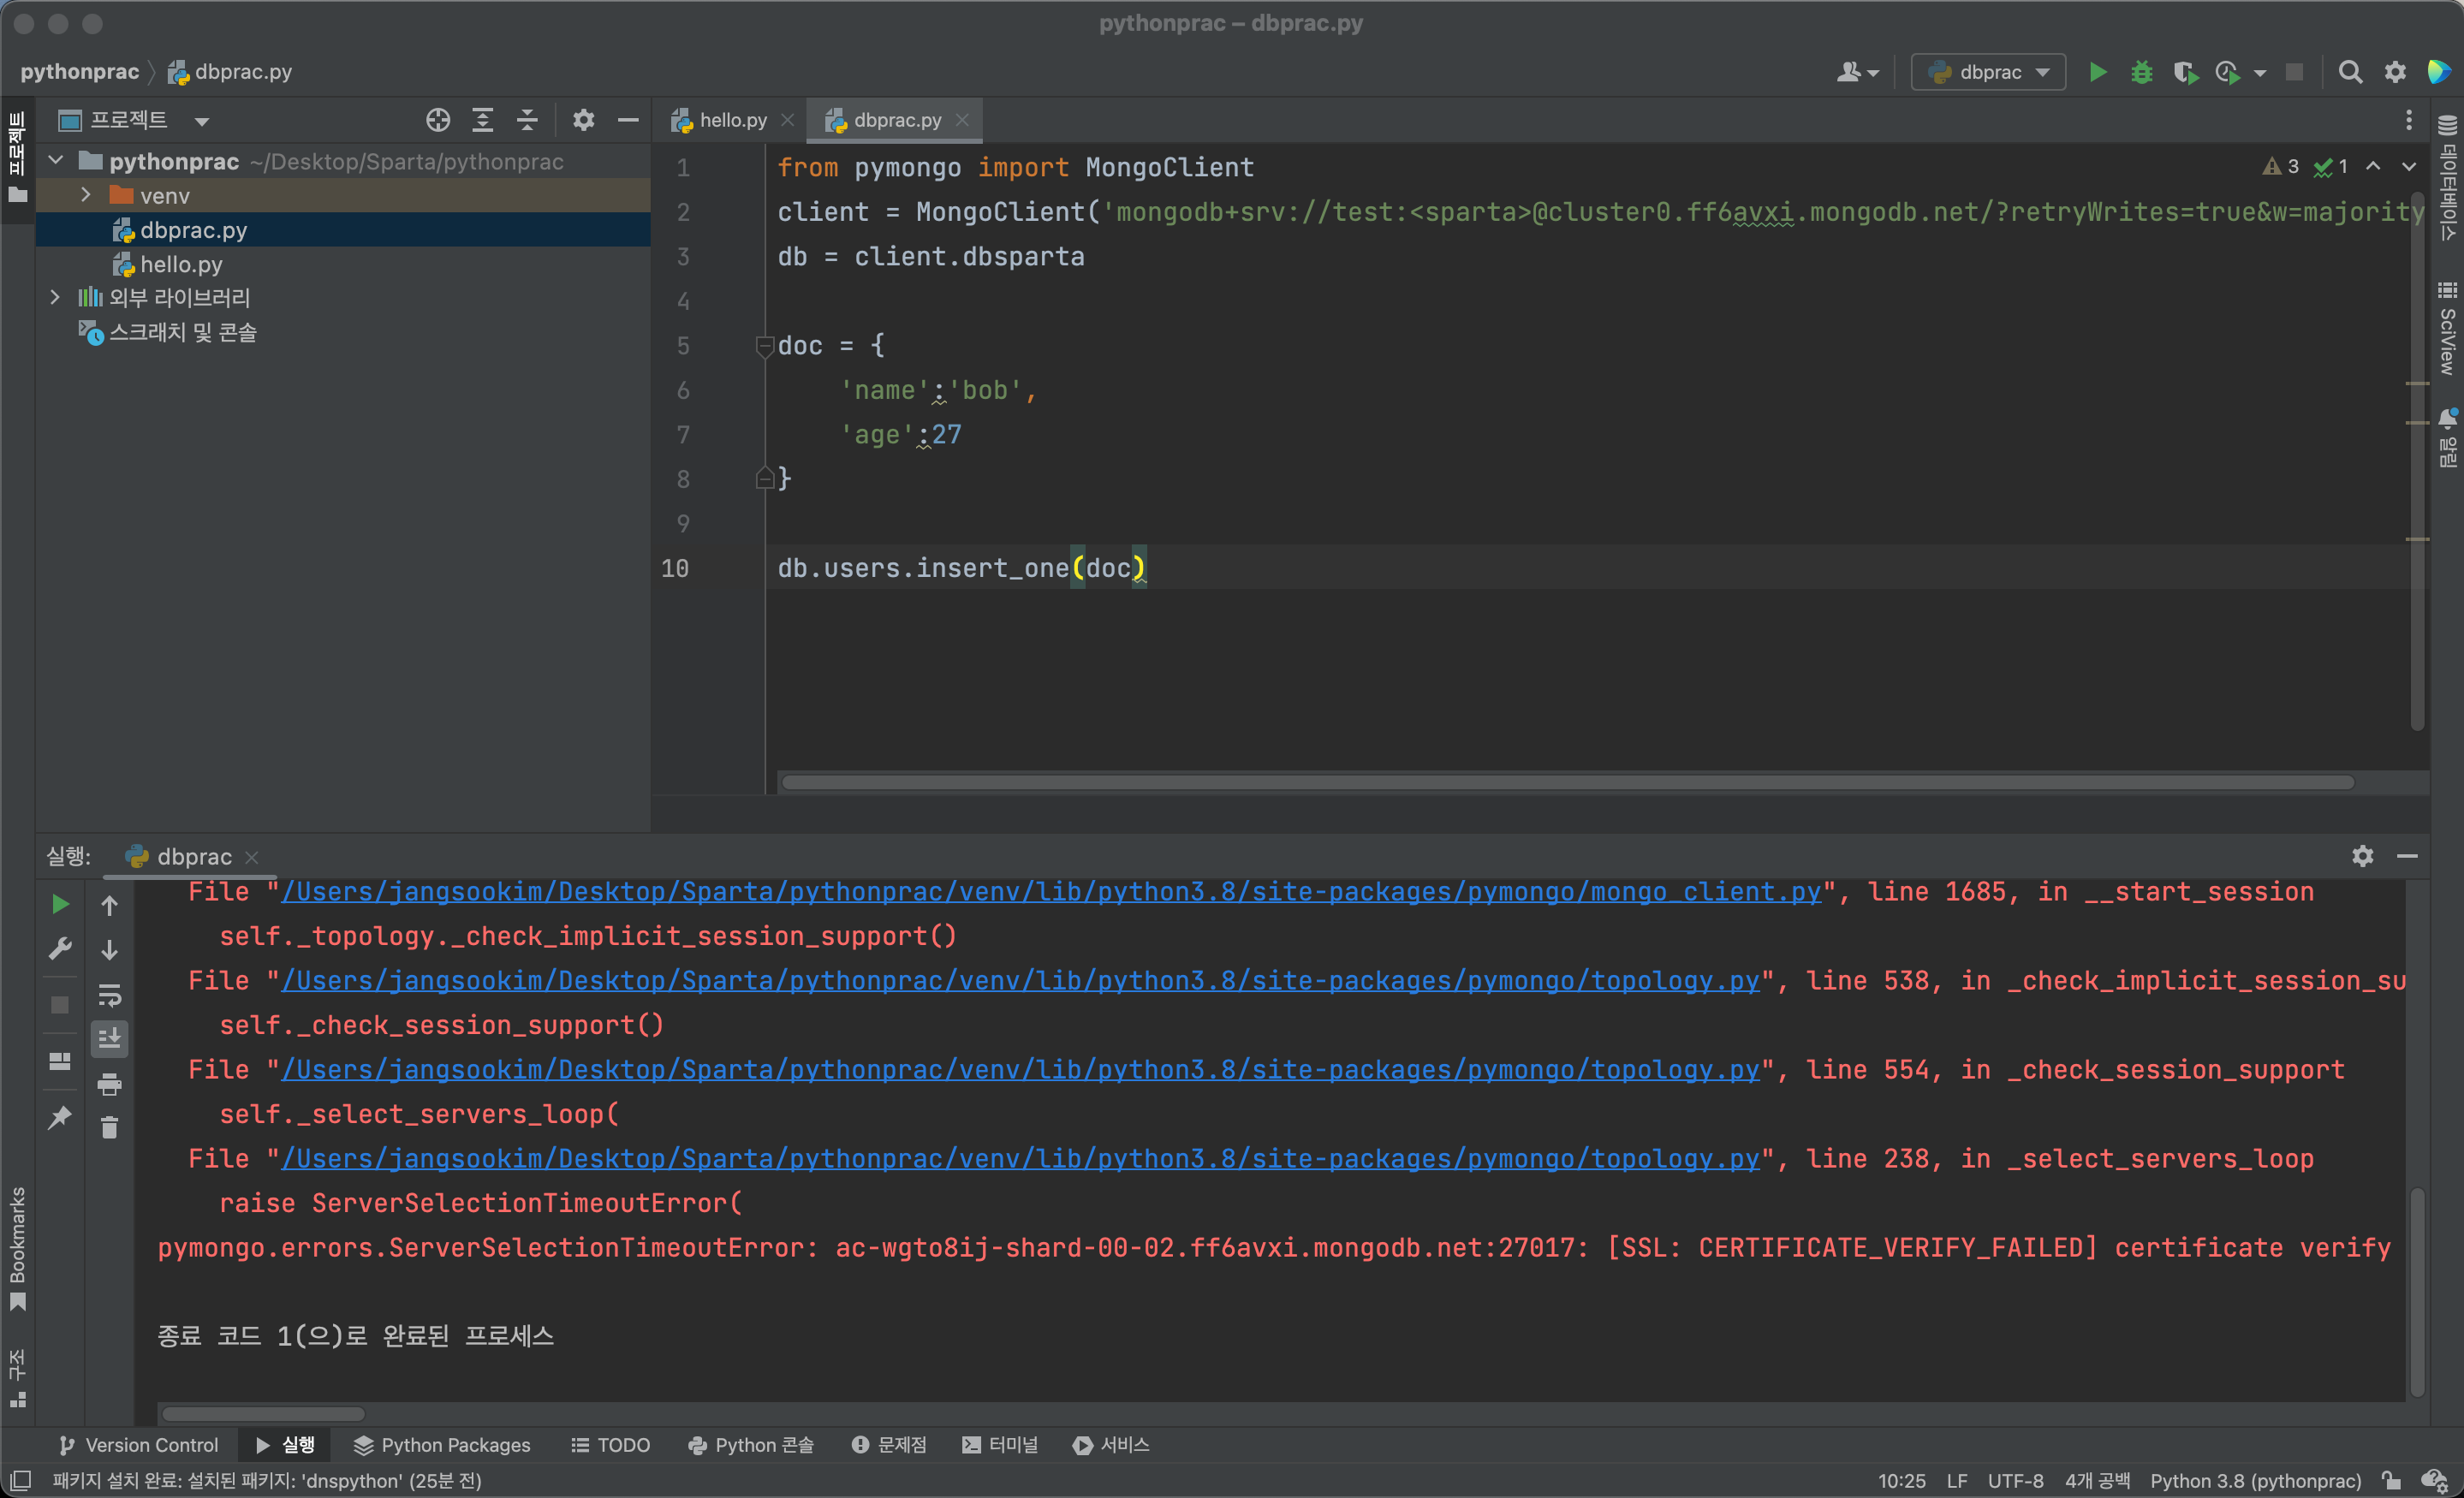The width and height of the screenshot is (2464, 1498).
Task: Select opened file target icon in project panel
Action: 438,120
